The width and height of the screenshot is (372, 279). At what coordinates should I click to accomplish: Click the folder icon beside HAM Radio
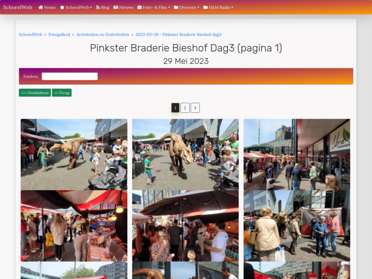coord(206,7)
